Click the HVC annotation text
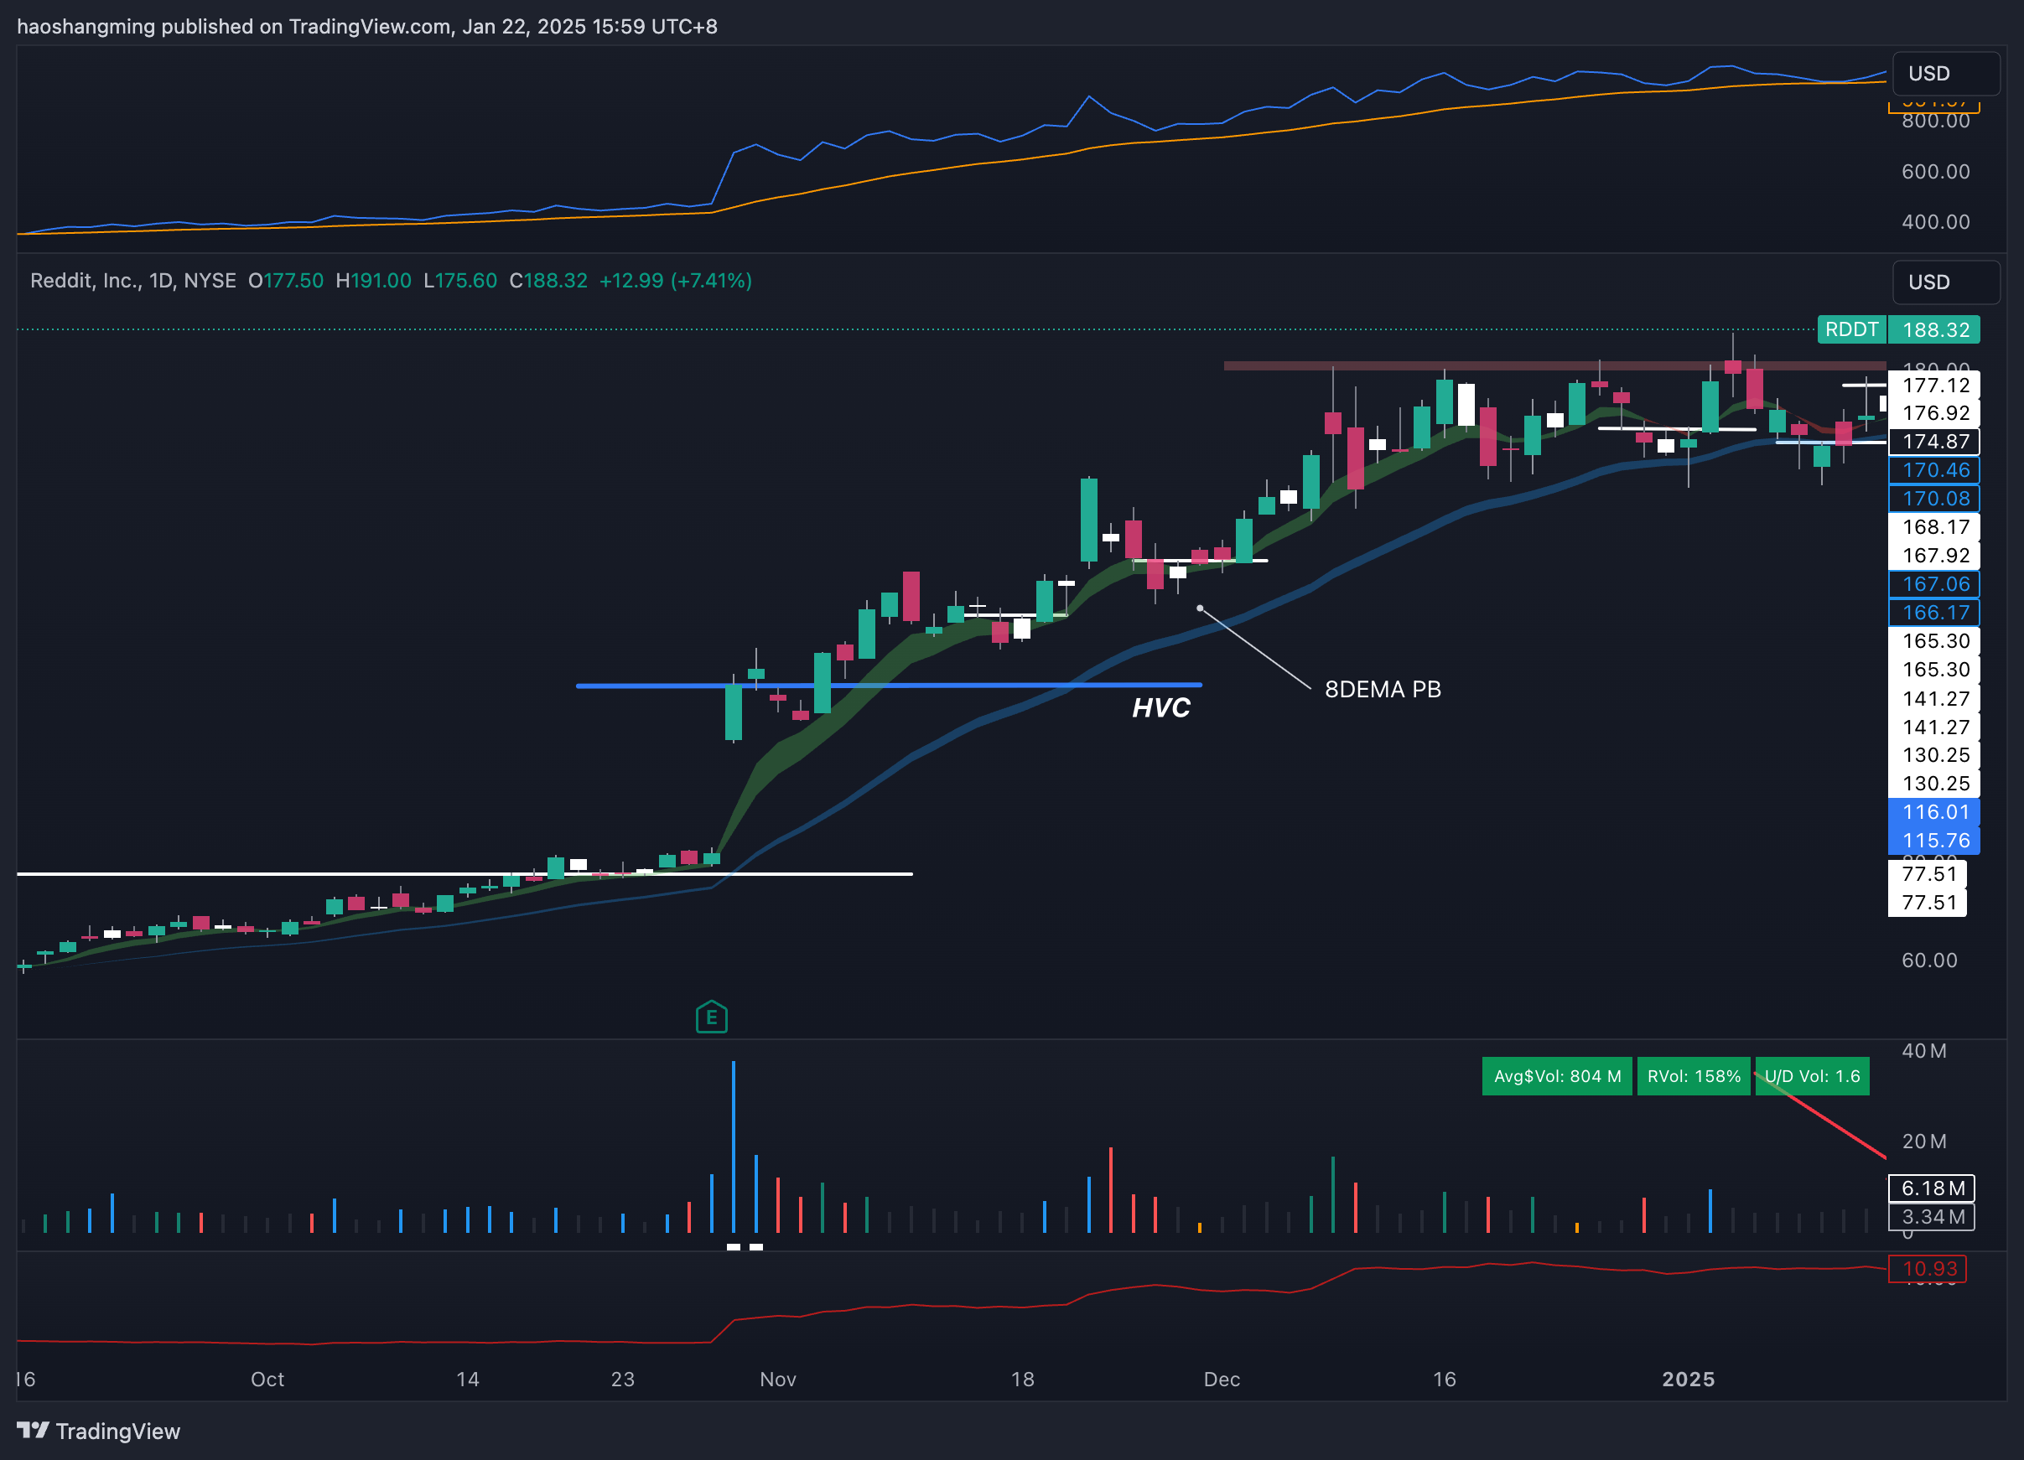 (x=1160, y=707)
